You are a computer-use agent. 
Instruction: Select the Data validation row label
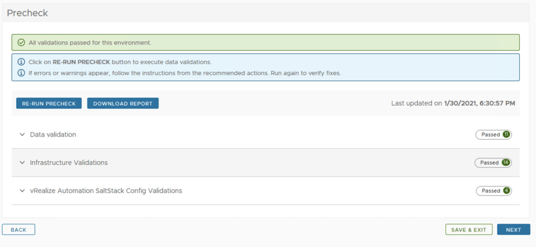click(x=53, y=134)
